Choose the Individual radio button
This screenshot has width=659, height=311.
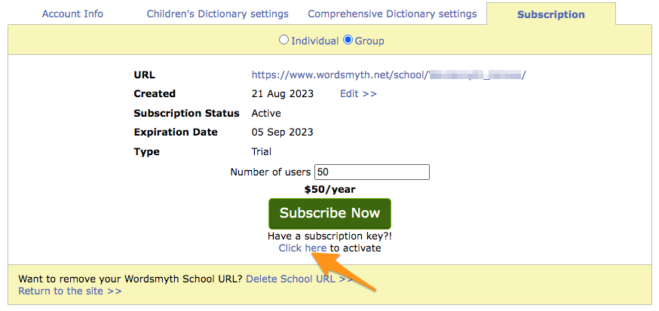pos(284,40)
